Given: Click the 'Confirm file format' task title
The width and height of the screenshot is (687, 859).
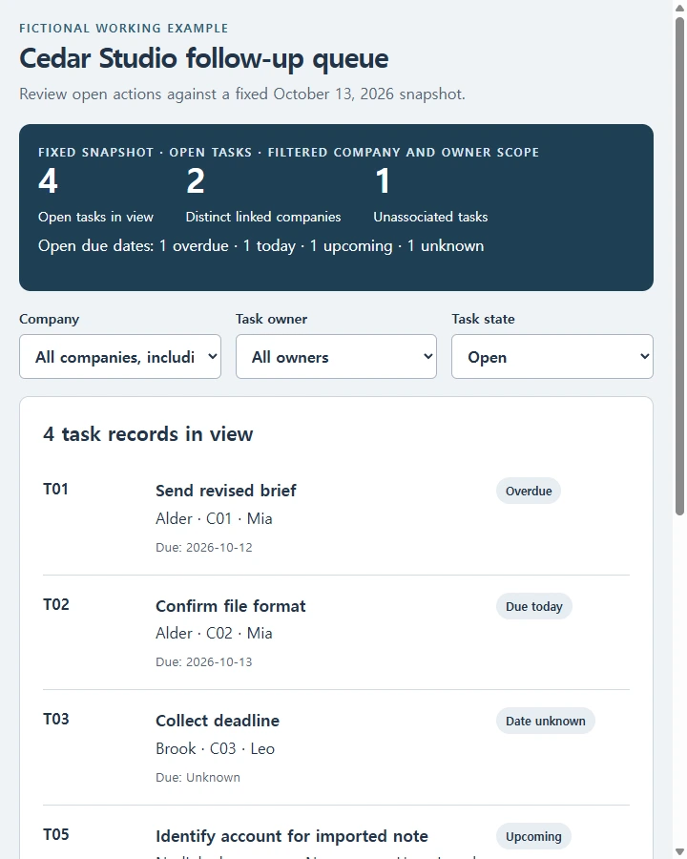Looking at the screenshot, I should click(x=231, y=606).
